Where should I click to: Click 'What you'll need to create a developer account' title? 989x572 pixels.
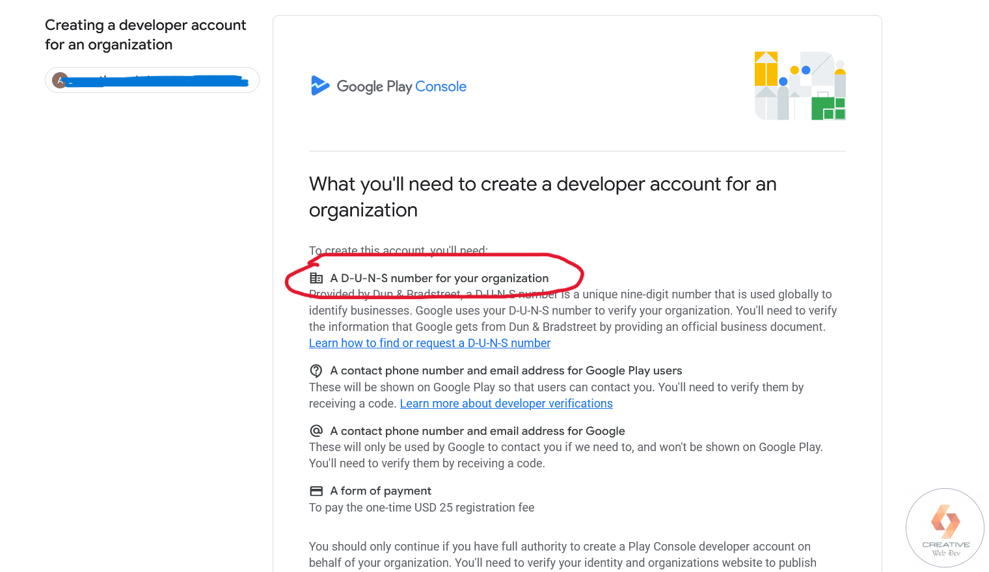click(543, 197)
